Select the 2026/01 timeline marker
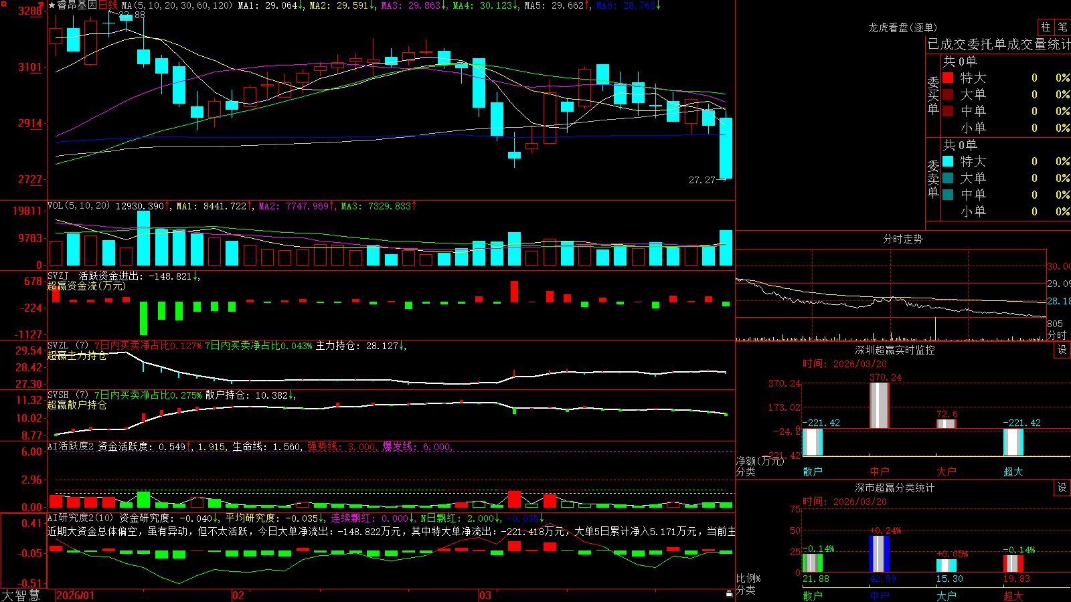This screenshot has height=602, width=1071. point(76,595)
